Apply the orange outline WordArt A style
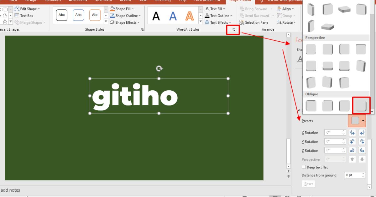Screen dimensions: 376x197 [x=190, y=16]
